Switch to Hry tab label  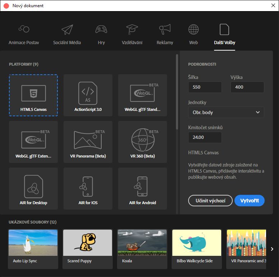click(x=101, y=43)
